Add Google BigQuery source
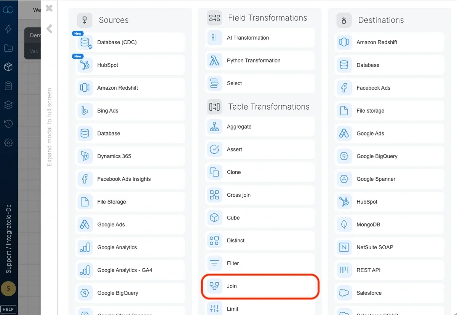The height and width of the screenshot is (315, 457). (x=130, y=293)
